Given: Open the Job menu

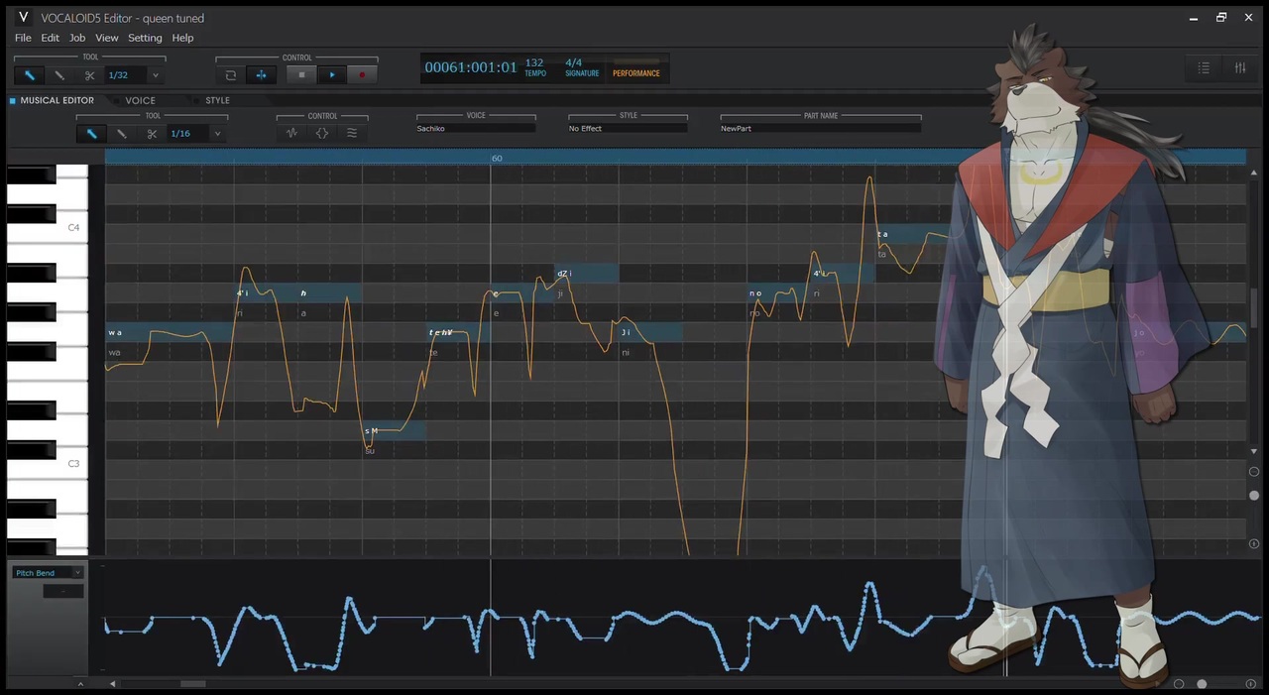Looking at the screenshot, I should point(77,38).
